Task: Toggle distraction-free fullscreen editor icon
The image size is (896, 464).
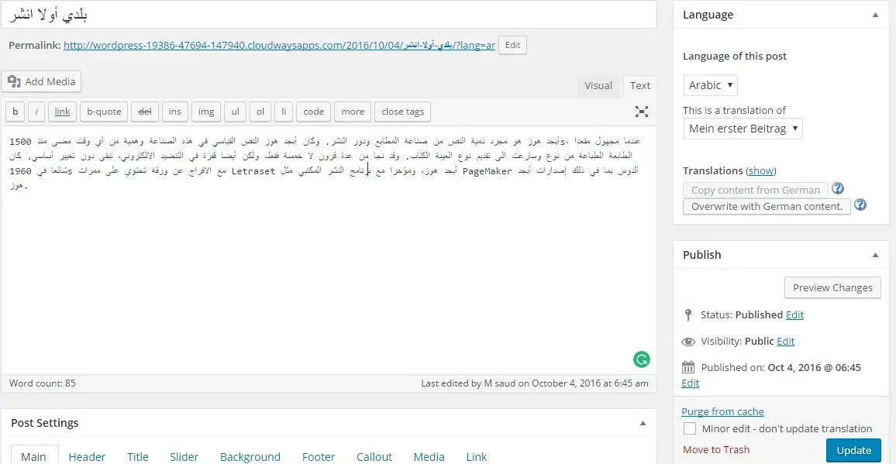Action: tap(642, 112)
